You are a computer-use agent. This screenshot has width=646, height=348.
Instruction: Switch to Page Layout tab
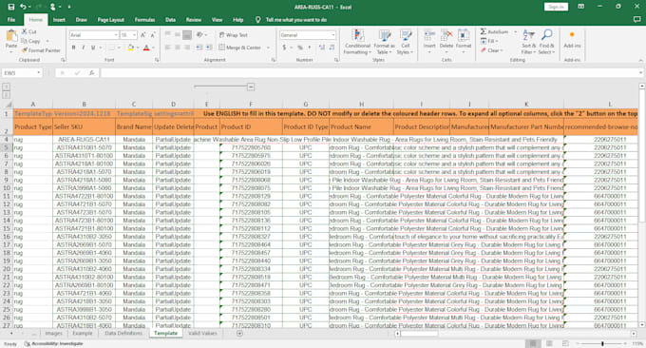[x=111, y=19]
